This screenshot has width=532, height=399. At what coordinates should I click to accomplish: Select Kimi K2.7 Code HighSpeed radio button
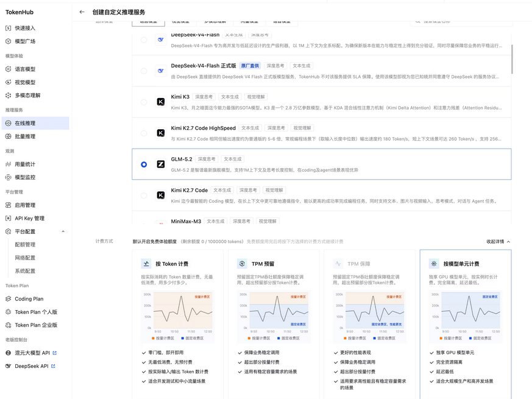[144, 133]
